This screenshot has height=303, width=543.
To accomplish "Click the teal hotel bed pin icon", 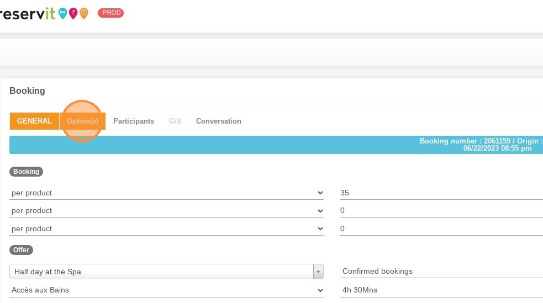I will click(62, 13).
